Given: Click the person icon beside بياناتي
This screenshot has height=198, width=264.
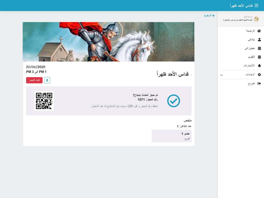Looking at the screenshot, I should [x=259, y=40].
